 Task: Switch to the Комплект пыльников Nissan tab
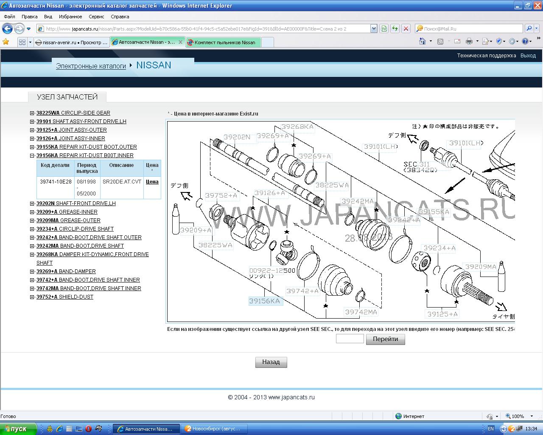(x=224, y=42)
